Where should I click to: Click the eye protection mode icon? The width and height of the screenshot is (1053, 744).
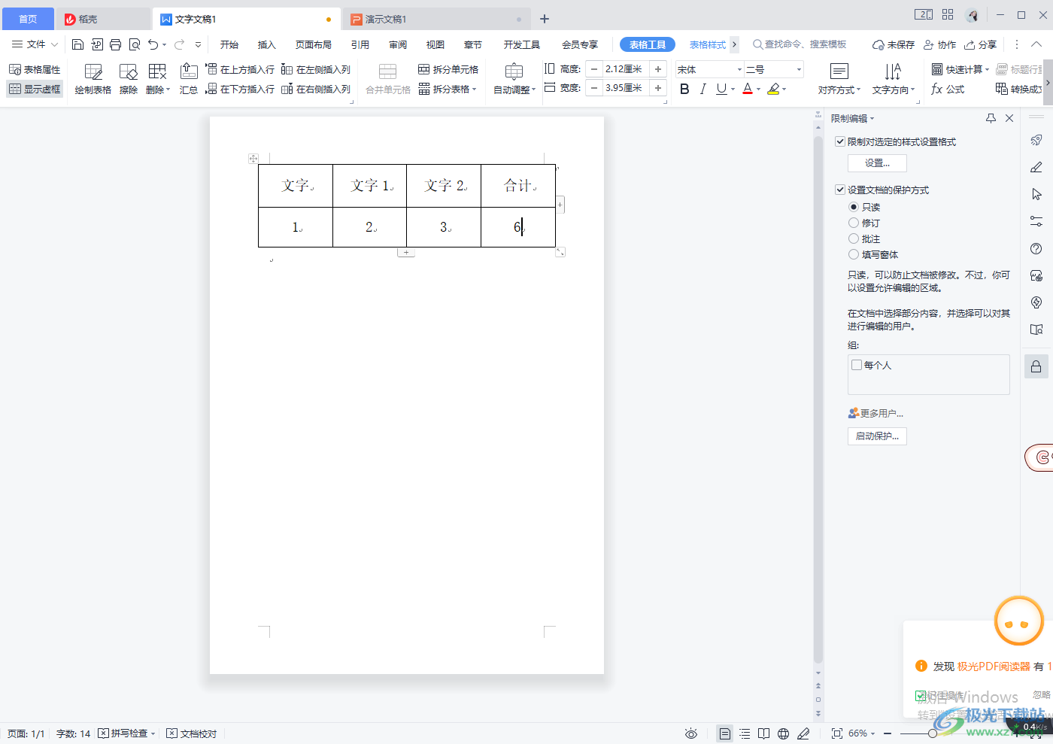point(691,733)
